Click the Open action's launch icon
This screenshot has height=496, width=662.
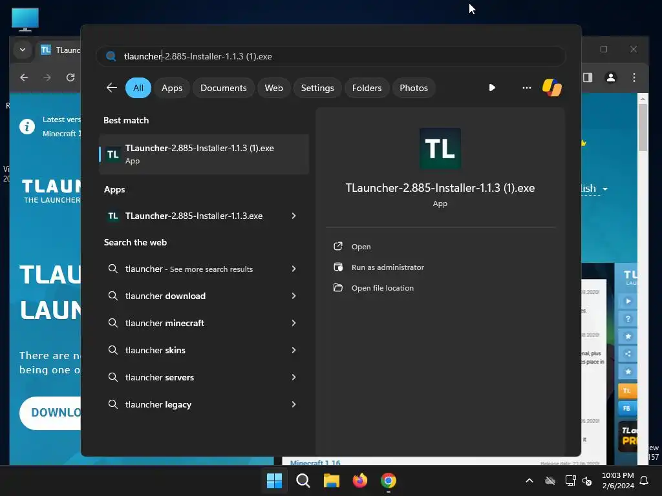tap(337, 246)
